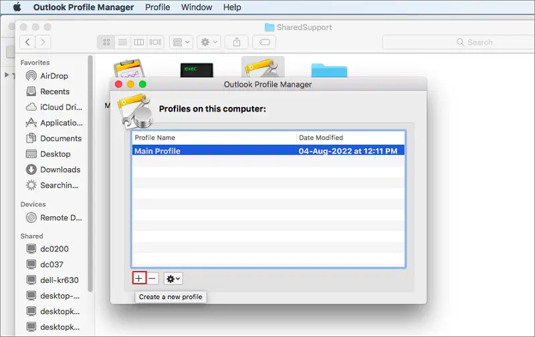Click the Downloads arrow sidebar icon

(31, 170)
